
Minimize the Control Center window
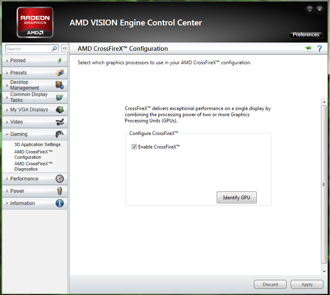(310, 10)
